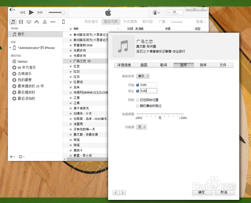Image resolution: width=251 pixels, height=203 pixels.
Task: Open the More ellipsis media menu
Action: coord(53,22)
